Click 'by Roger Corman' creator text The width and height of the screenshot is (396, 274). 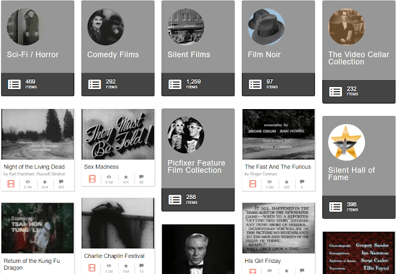coord(260,174)
